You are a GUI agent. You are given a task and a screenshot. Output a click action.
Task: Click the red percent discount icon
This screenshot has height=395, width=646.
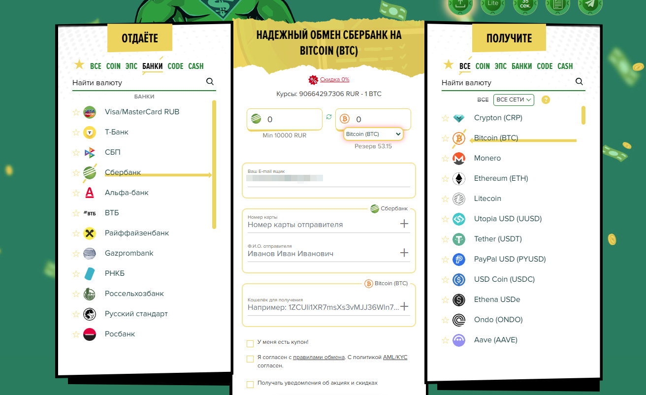point(313,80)
